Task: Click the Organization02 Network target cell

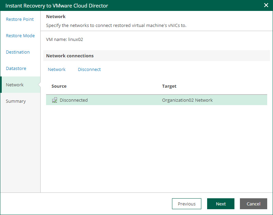Action: (187, 100)
